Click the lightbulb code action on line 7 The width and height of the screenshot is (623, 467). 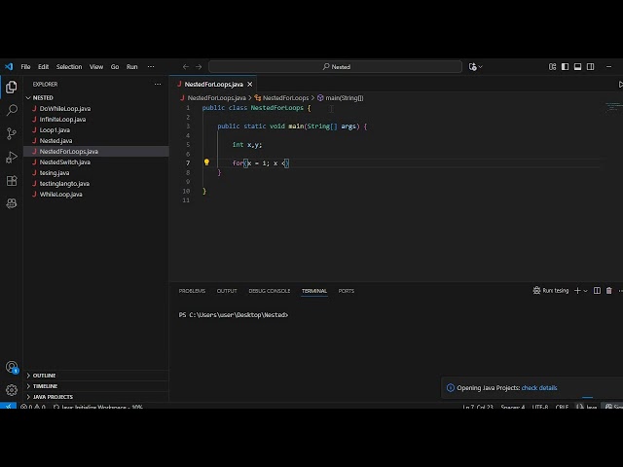206,162
